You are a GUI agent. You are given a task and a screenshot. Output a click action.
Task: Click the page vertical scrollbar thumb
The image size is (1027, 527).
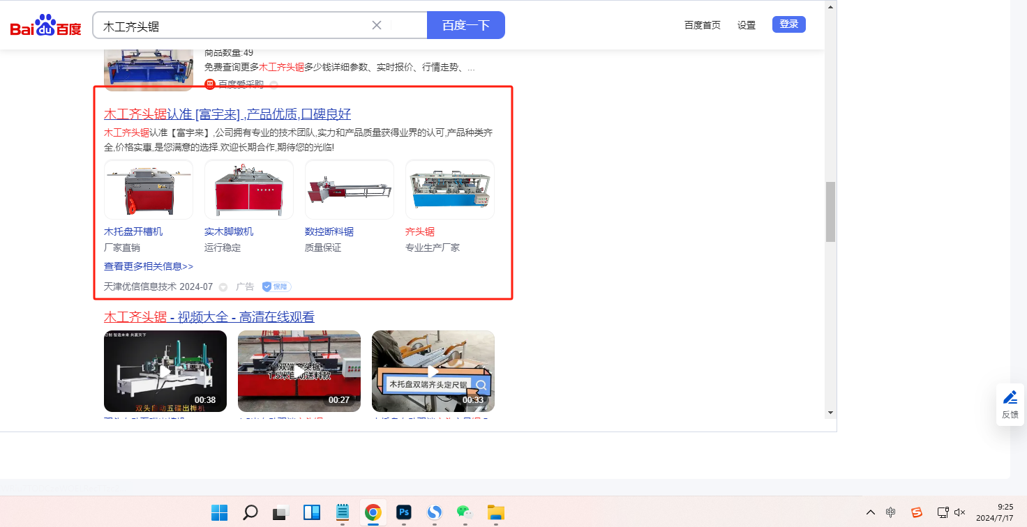tap(830, 212)
